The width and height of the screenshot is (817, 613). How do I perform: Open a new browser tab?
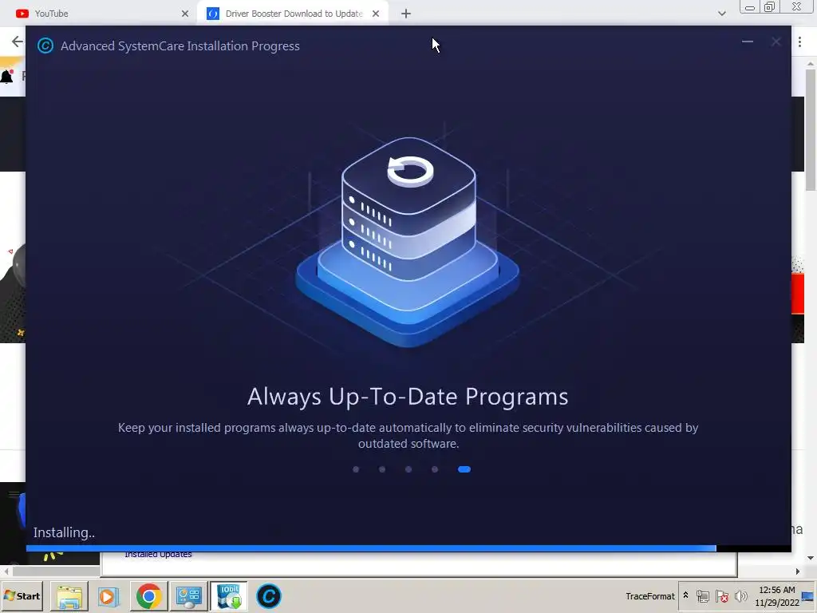[x=406, y=14]
